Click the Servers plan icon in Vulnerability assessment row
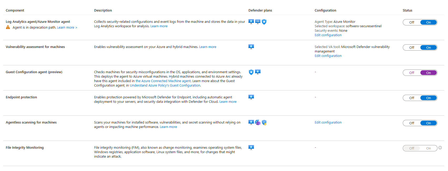The width and height of the screenshot is (448, 171). pyautogui.click(x=251, y=47)
